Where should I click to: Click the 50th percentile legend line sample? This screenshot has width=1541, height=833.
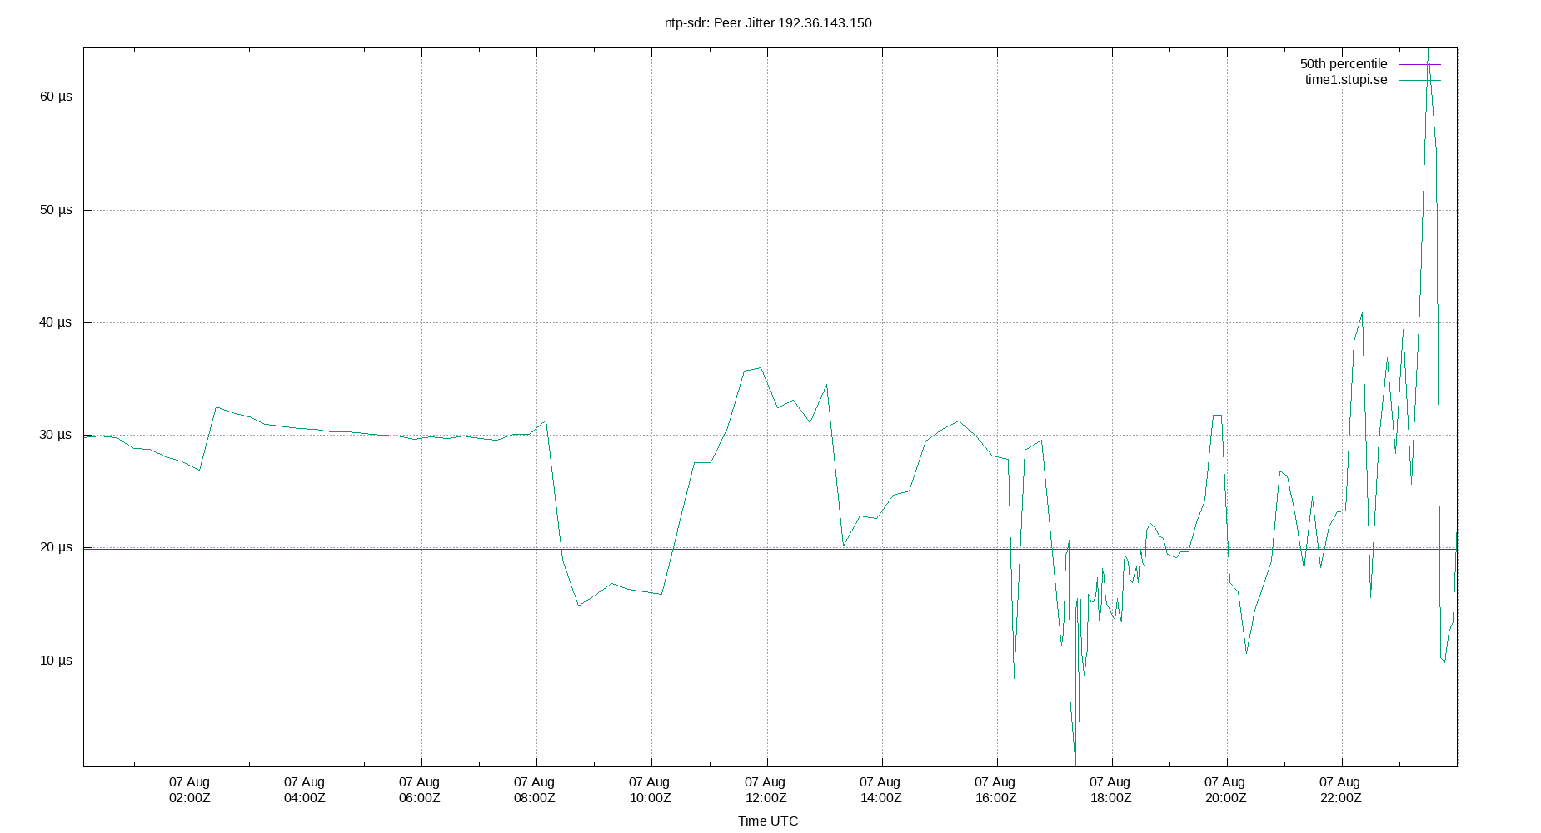tap(1419, 64)
